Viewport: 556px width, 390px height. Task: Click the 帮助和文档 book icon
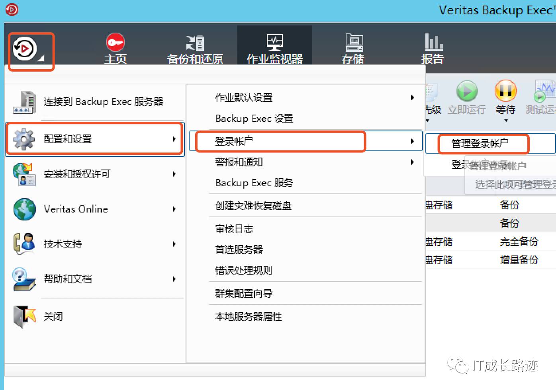(24, 279)
